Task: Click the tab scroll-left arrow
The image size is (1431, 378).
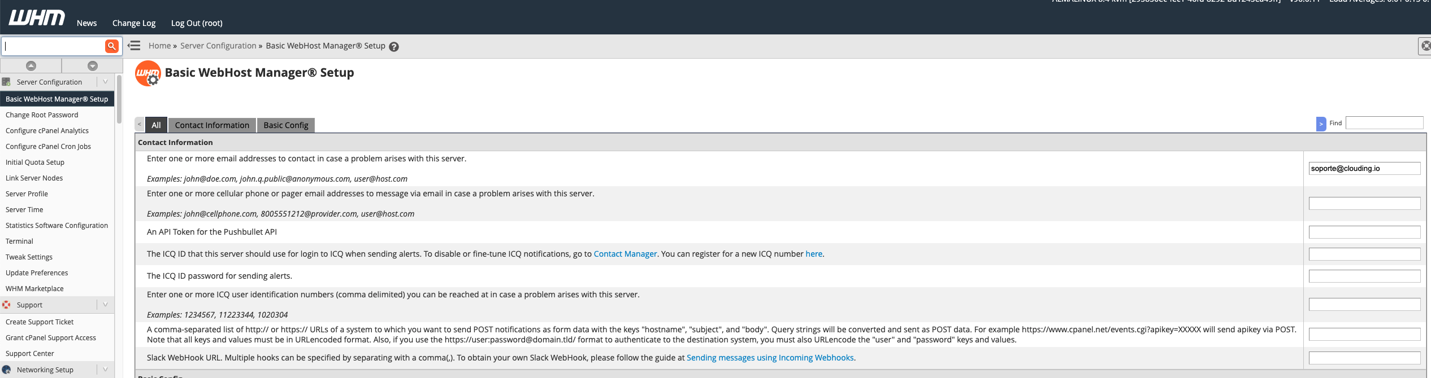Action: tap(139, 125)
